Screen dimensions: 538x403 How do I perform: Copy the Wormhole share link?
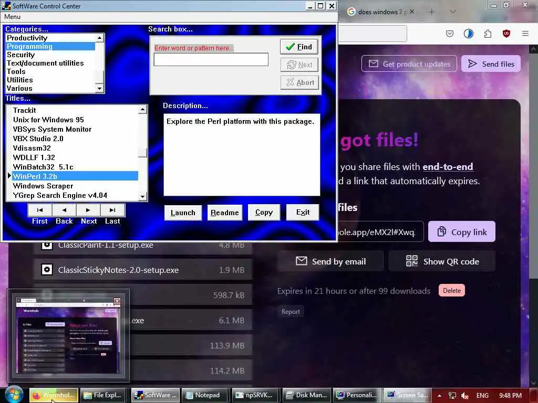click(x=461, y=232)
